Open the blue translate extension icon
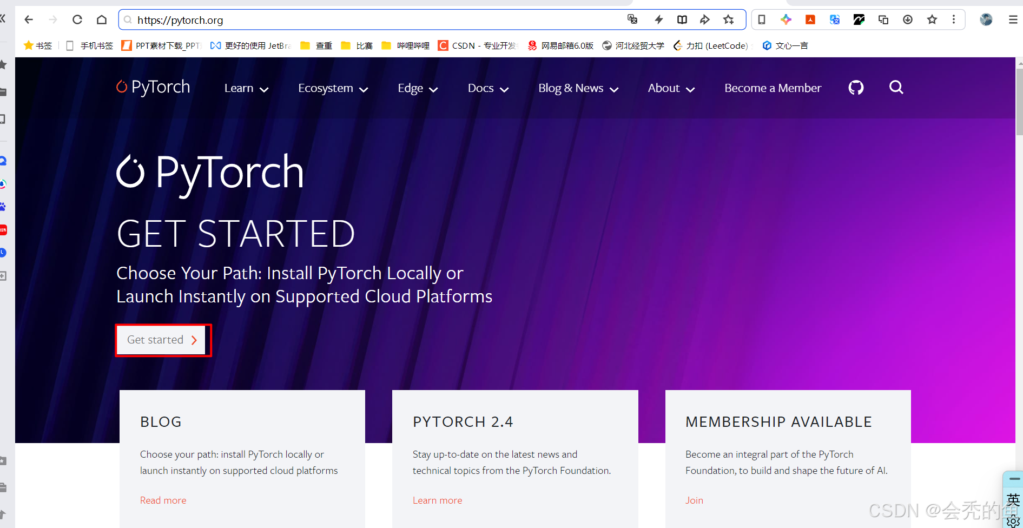 (x=835, y=19)
